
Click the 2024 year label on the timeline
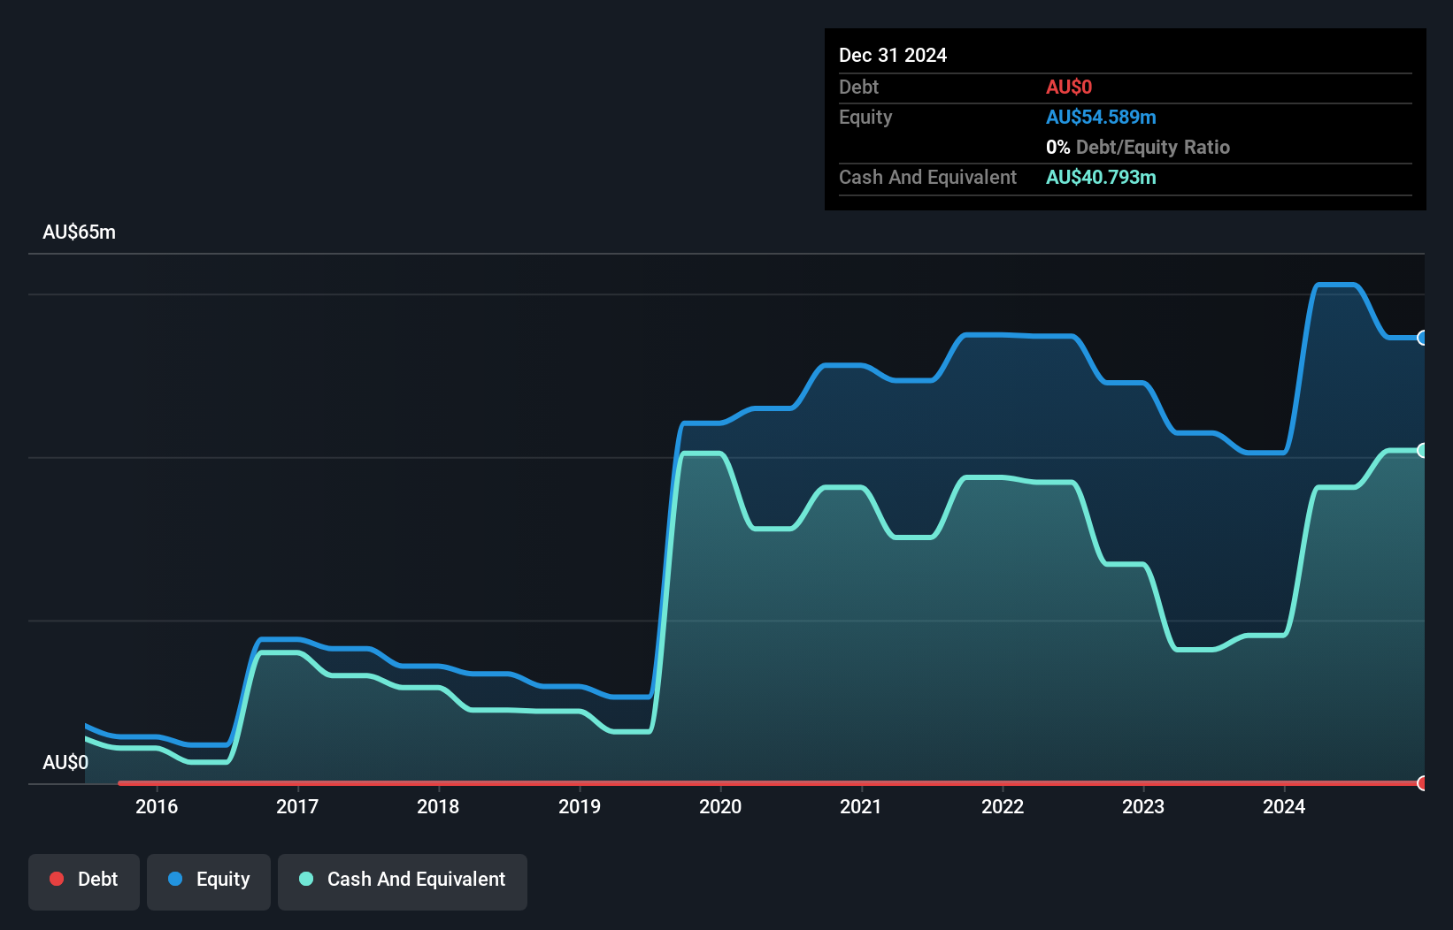[1286, 806]
